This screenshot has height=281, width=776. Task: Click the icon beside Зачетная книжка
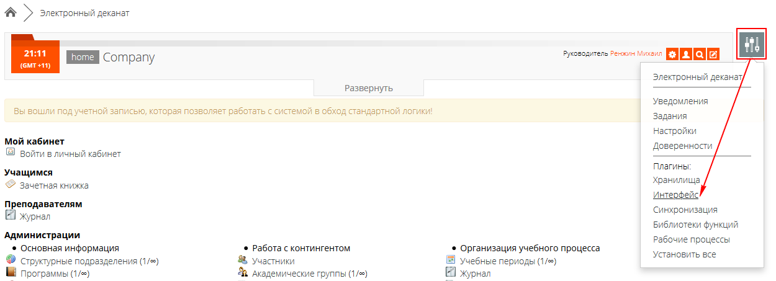pos(11,184)
